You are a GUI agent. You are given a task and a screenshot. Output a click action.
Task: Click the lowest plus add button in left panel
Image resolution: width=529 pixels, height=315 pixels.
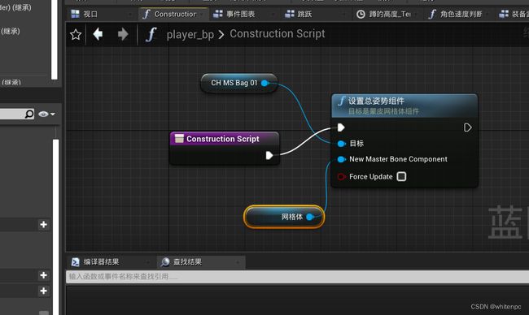pyautogui.click(x=43, y=291)
